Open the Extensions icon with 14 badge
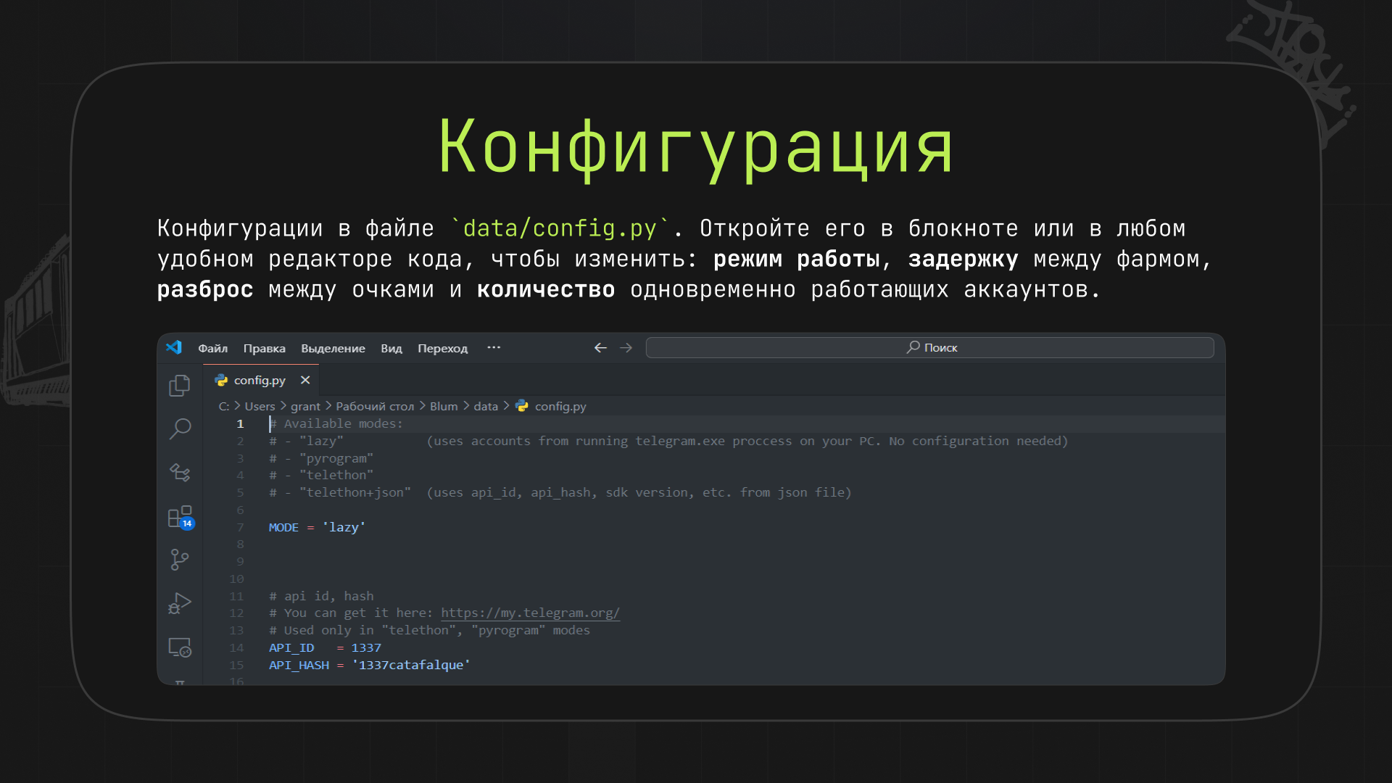The width and height of the screenshot is (1392, 783). pyautogui.click(x=180, y=517)
